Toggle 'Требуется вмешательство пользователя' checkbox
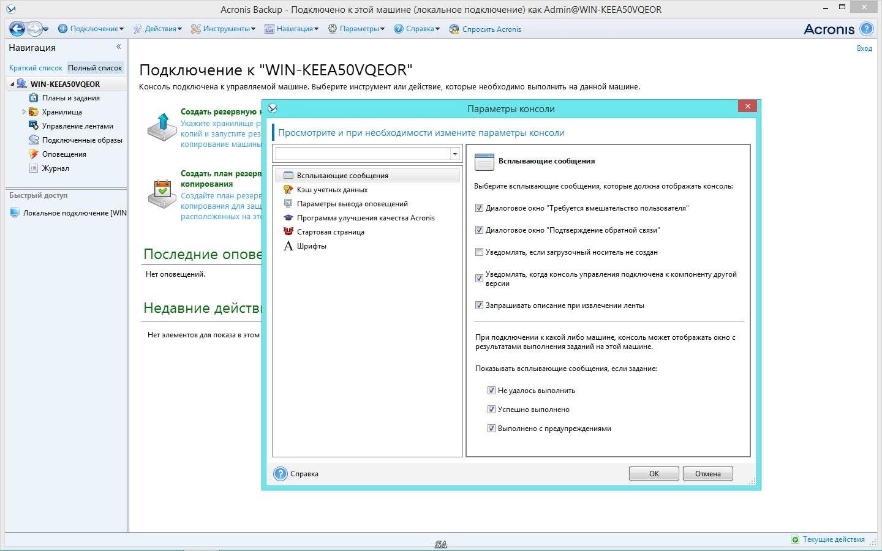The height and width of the screenshot is (551, 882). coord(480,208)
